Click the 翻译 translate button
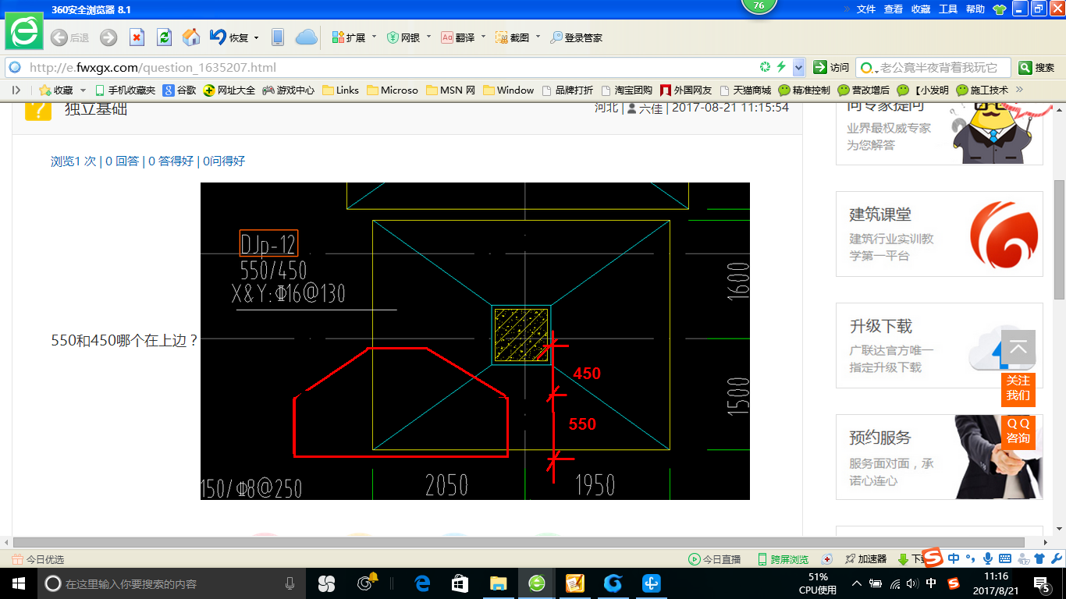Viewport: 1066px width, 599px height. tap(458, 37)
